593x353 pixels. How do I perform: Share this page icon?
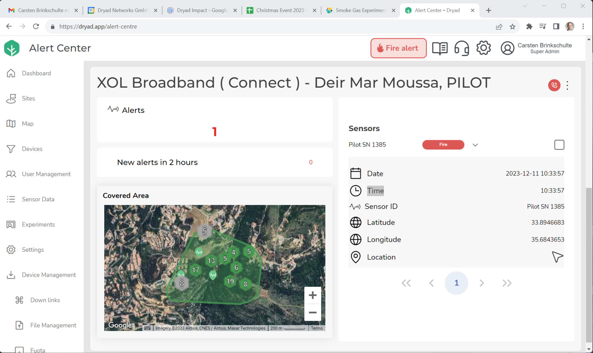click(499, 27)
